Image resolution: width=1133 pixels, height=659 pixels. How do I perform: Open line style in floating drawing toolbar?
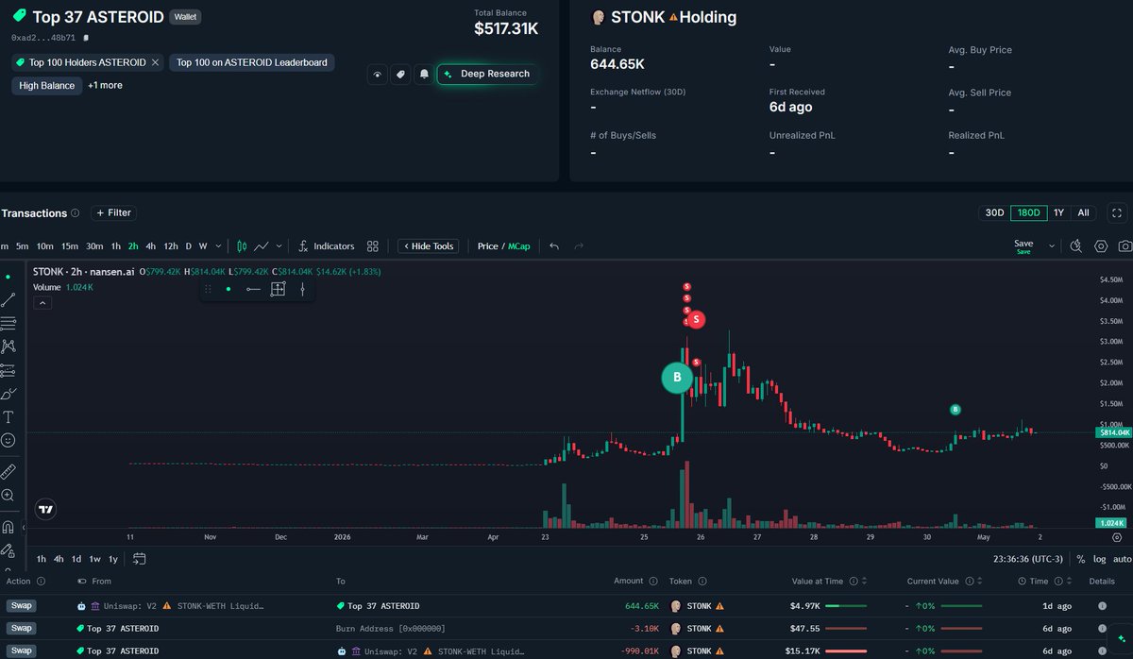(x=253, y=289)
